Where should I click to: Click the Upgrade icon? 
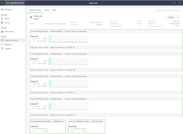point(2,49)
